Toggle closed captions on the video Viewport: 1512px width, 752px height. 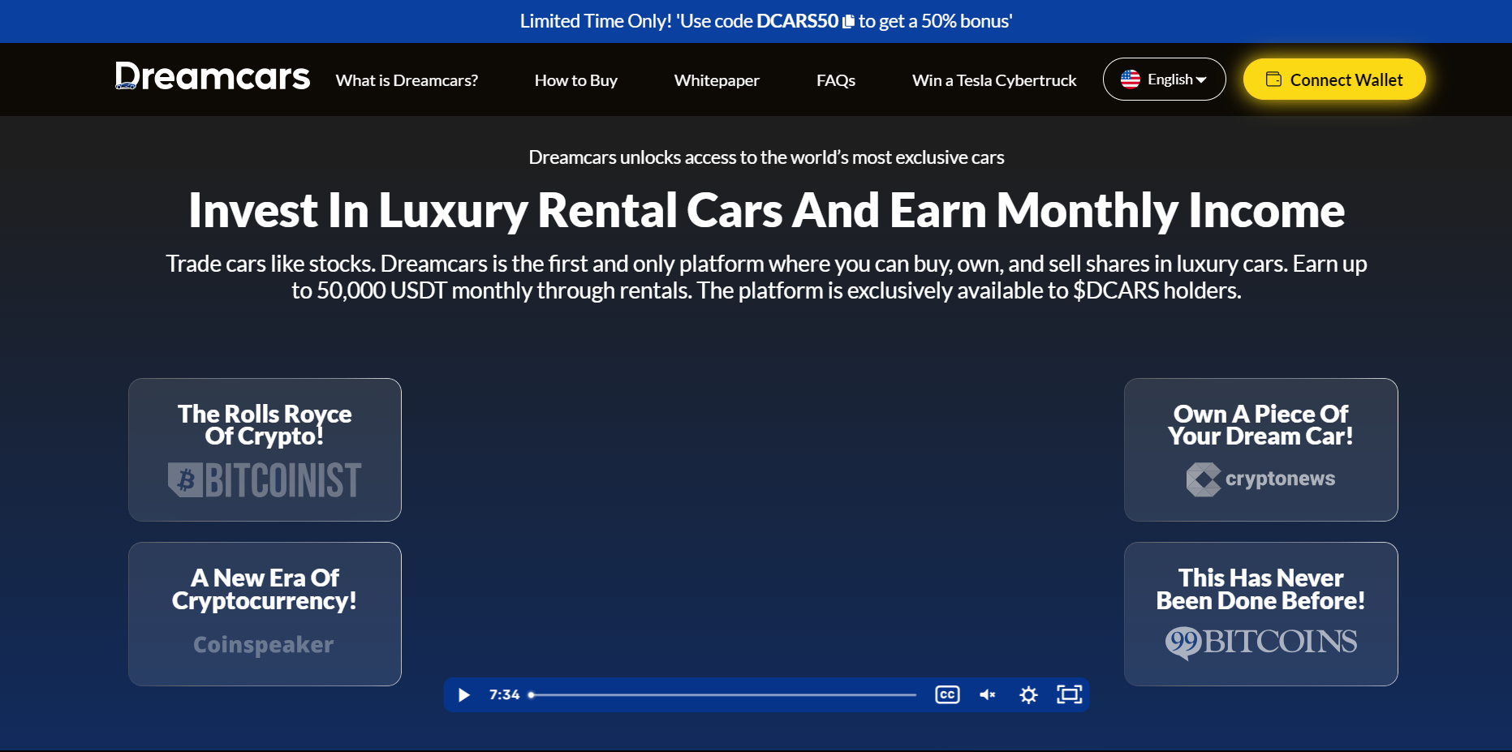click(x=947, y=695)
